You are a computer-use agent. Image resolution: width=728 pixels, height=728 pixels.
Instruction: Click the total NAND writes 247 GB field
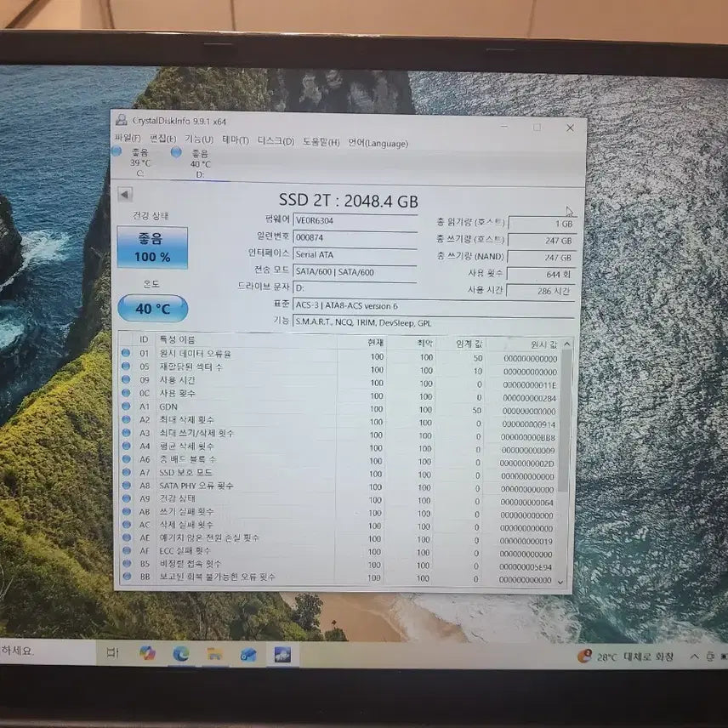pos(542,258)
